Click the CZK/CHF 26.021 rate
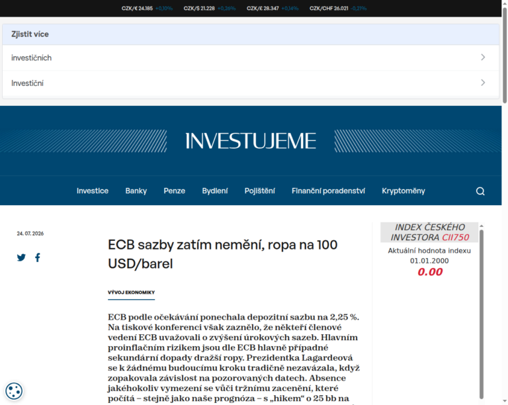508x405 pixels. 329,9
